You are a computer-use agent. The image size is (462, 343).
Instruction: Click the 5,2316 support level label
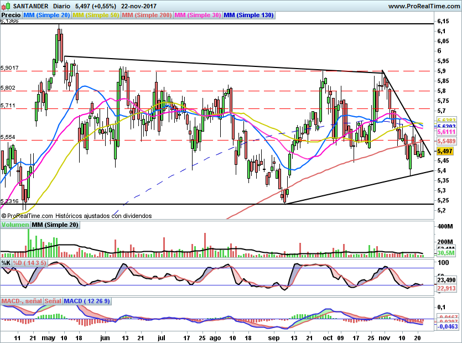coord(9,201)
